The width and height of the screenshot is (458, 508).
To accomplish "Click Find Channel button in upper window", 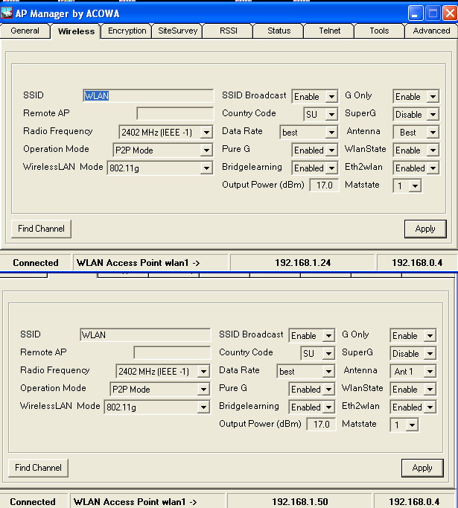I will pos(41,229).
